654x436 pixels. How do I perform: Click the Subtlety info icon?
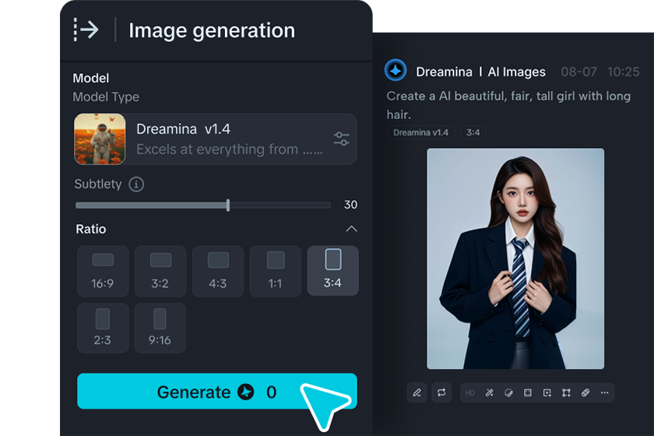136,184
